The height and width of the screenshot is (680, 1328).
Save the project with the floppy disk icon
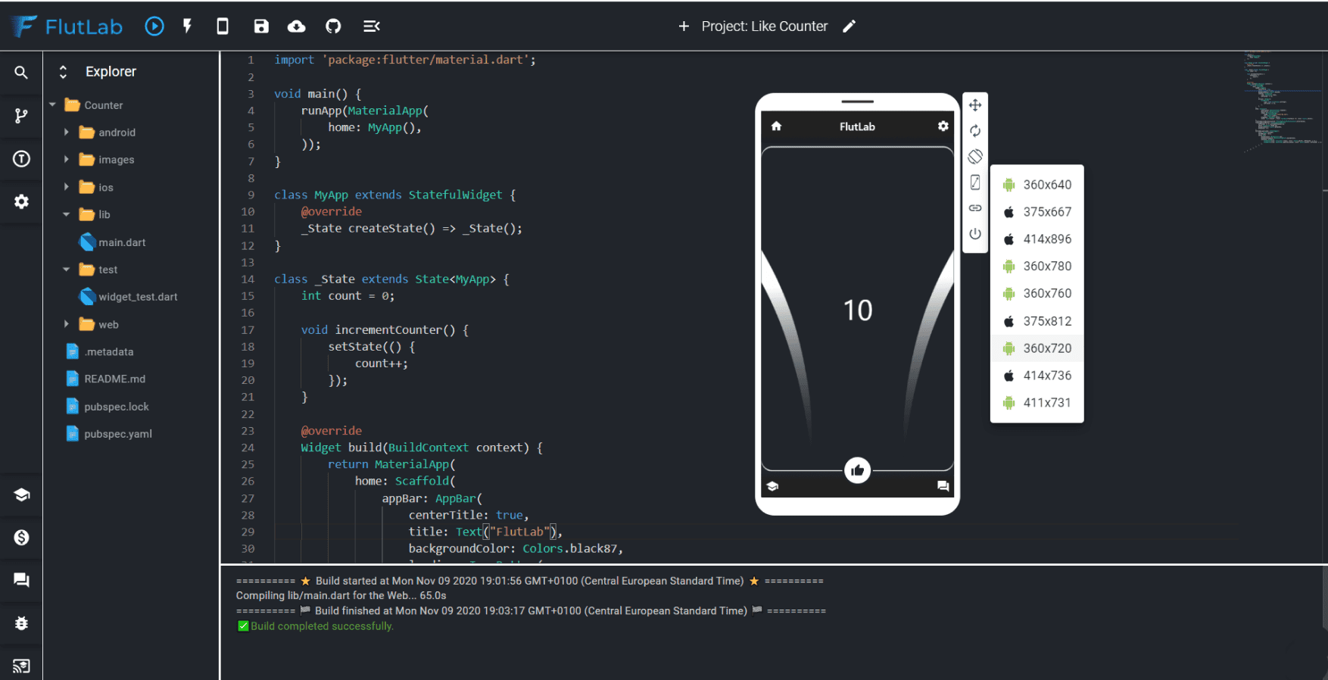(261, 27)
